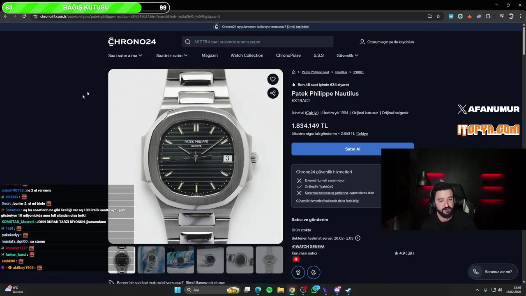Open the home breadcrumb icon
Viewport: 526px width, 296px height.
(x=293, y=72)
